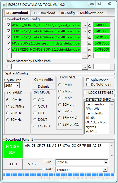Browse for the esp_init_data_default.bin path
The height and width of the screenshot is (183, 118).
click(85, 43)
